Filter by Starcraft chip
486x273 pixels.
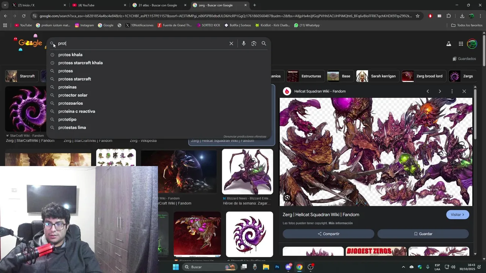tap(22, 76)
